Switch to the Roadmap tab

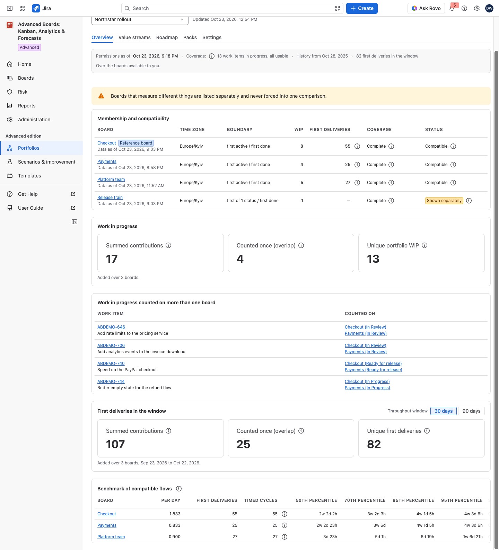point(167,37)
